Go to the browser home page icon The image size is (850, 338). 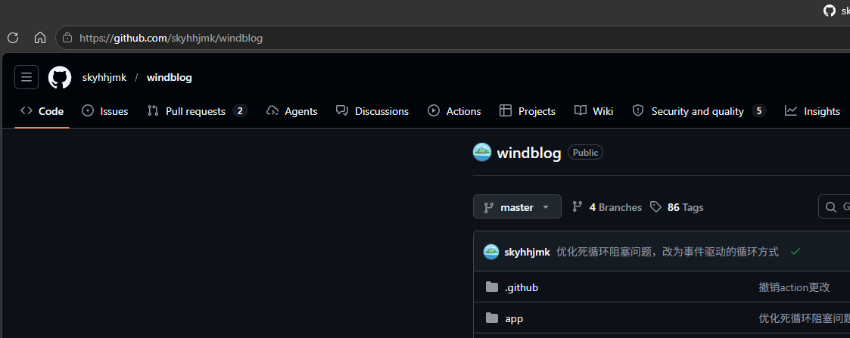(40, 38)
